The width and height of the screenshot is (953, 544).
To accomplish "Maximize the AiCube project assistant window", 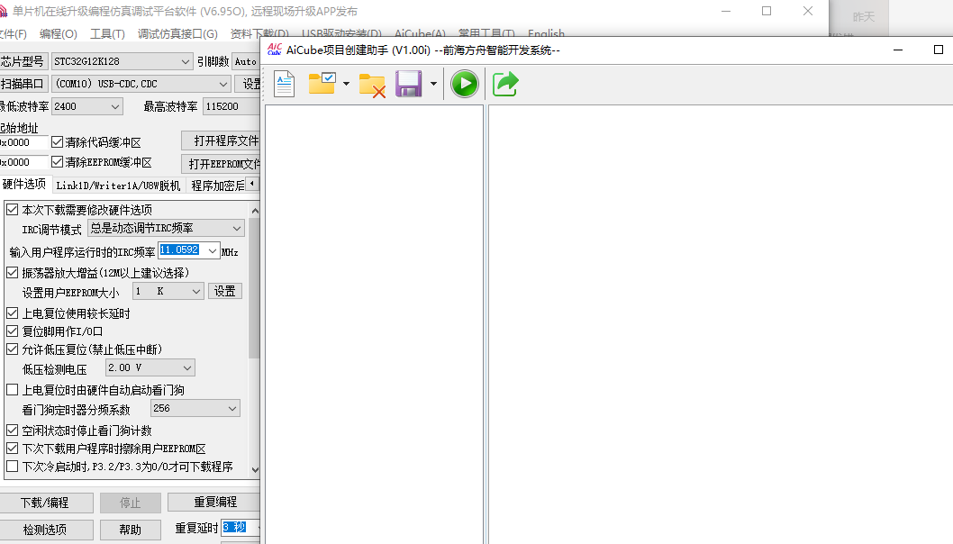I will (939, 50).
